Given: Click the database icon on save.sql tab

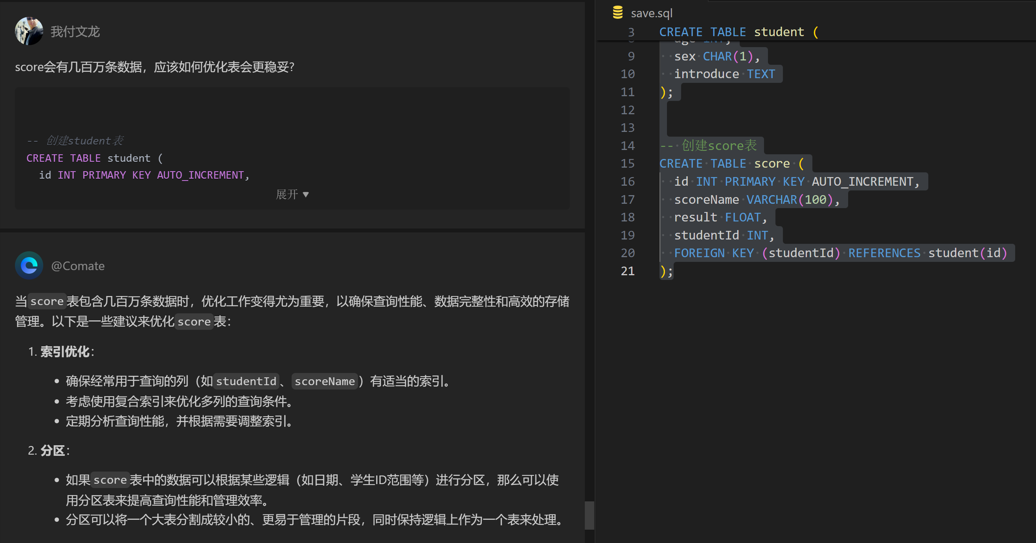Looking at the screenshot, I should [x=617, y=13].
